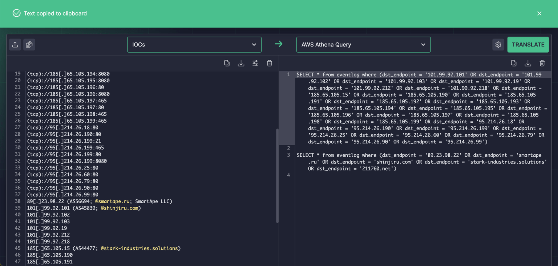Open the AWS Athena Query target dropdown
Image resolution: width=558 pixels, height=266 pixels.
point(363,44)
